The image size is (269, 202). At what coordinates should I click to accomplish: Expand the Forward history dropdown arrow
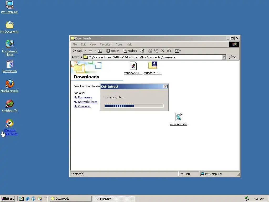tap(95, 51)
